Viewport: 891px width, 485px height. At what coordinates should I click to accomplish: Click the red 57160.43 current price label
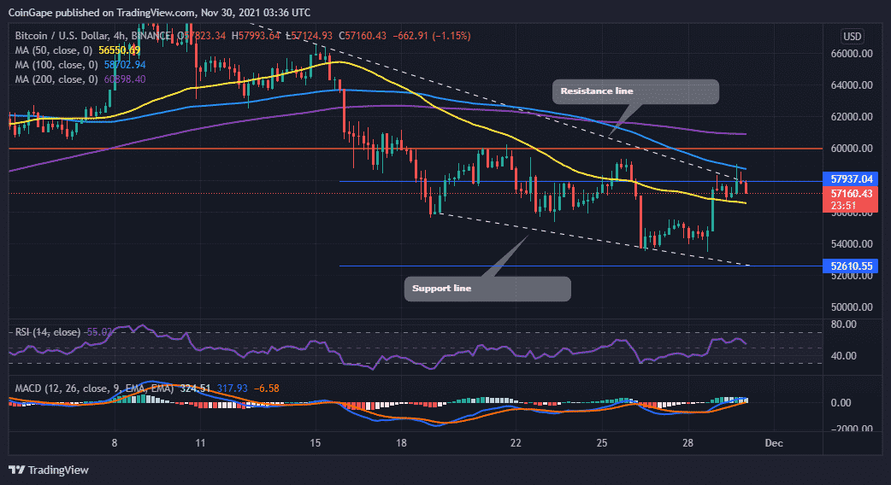tap(851, 194)
